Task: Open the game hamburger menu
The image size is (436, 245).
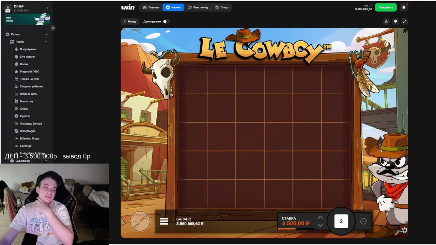Action: [164, 222]
